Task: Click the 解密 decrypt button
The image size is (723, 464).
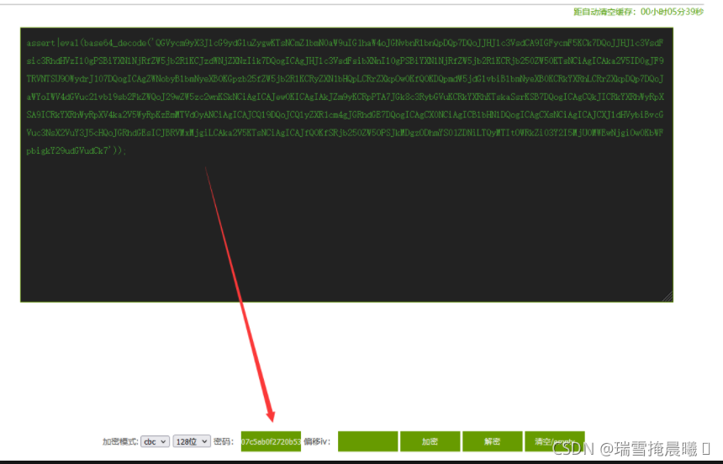Action: tap(492, 441)
